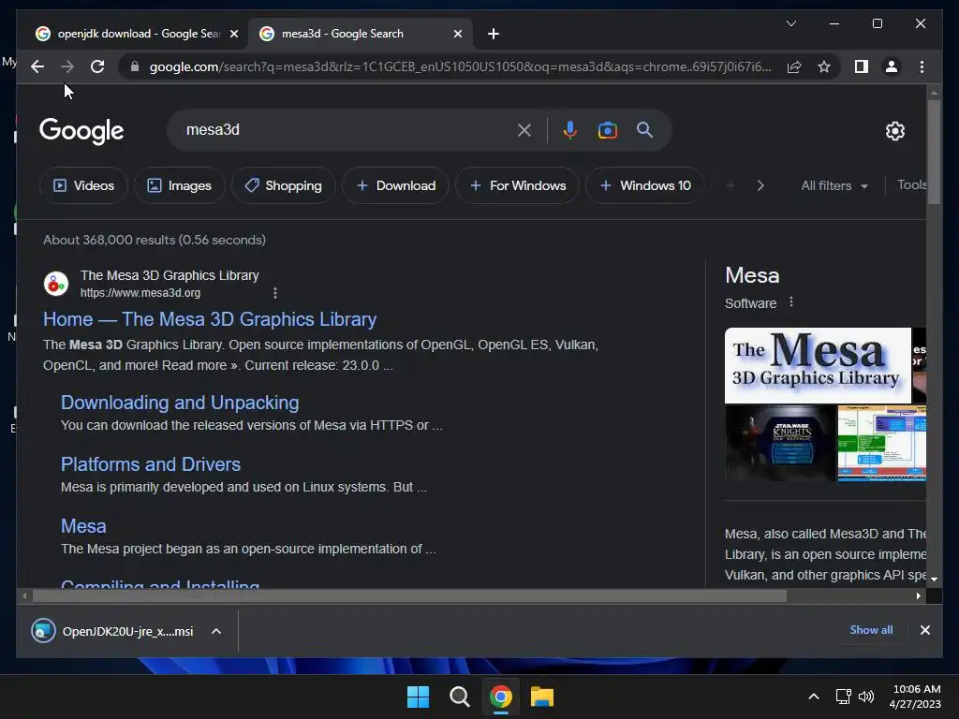Switch to the mesa3d Google Search tab
The image size is (959, 719).
[x=361, y=34]
